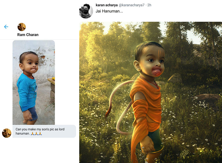Click the painted child's face in artwork
This screenshot has height=163, width=222.
point(151,62)
